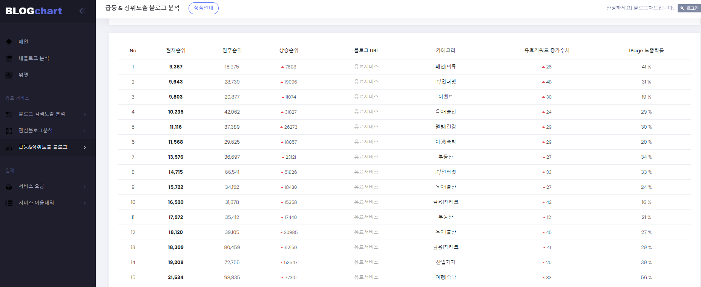This screenshot has height=287, width=701.
Task: Click current rank 9,367
Action: 176,67
